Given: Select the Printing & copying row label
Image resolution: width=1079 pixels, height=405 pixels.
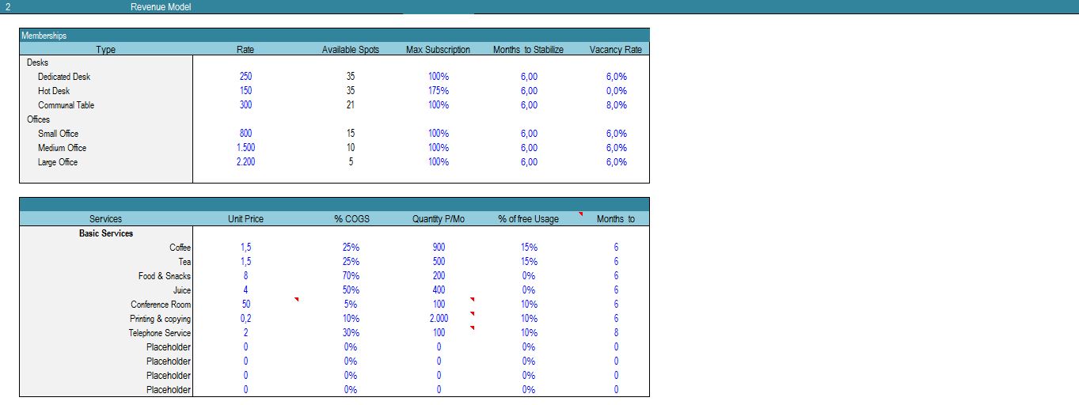Looking at the screenshot, I should tap(161, 319).
